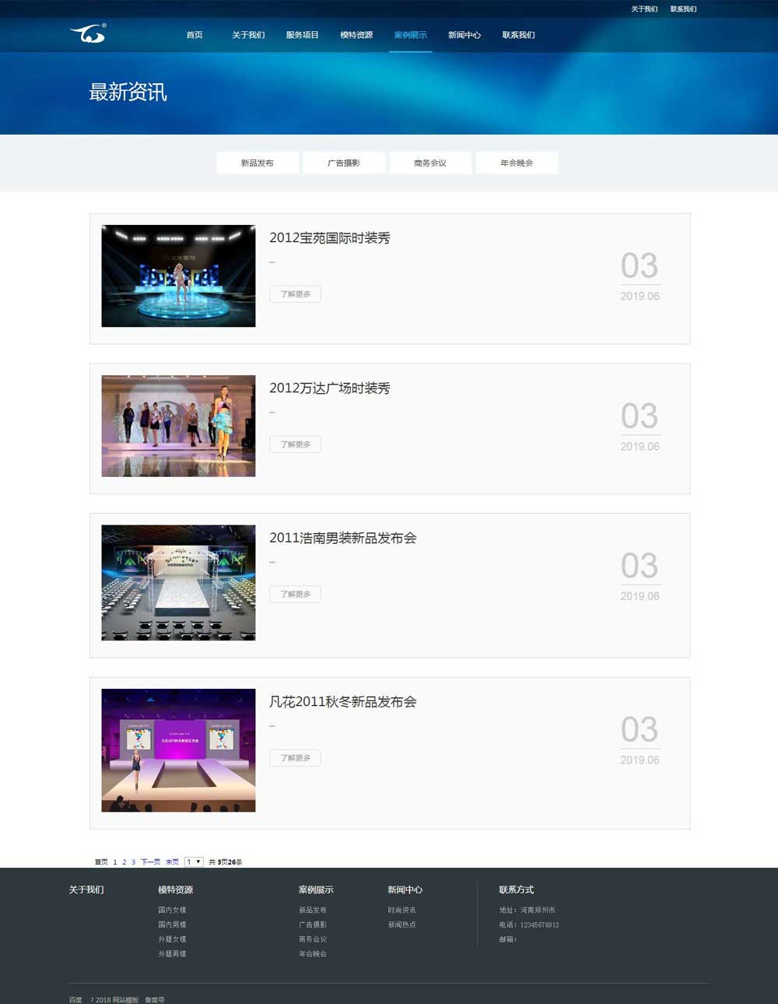Choose the 年会晚会 category tab
778x1004 pixels.
pos(517,163)
